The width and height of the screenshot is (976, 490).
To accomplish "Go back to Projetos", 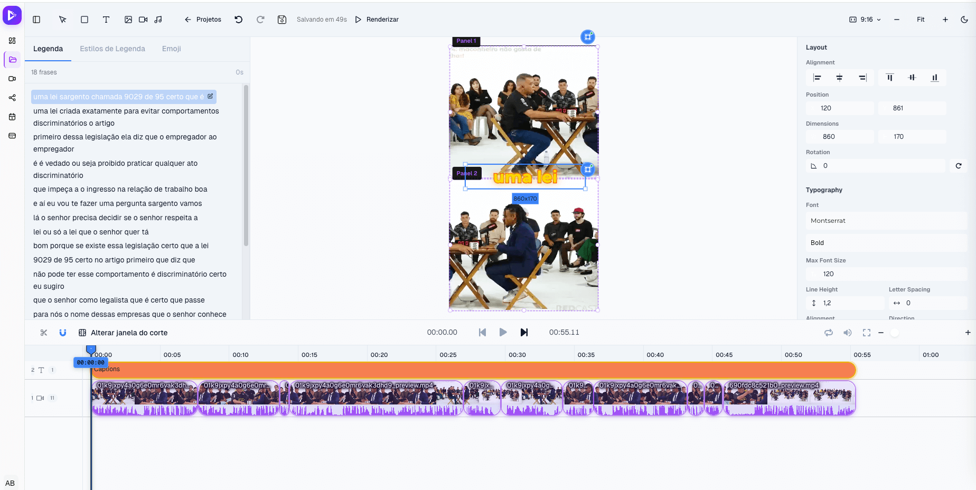I will 203,20.
